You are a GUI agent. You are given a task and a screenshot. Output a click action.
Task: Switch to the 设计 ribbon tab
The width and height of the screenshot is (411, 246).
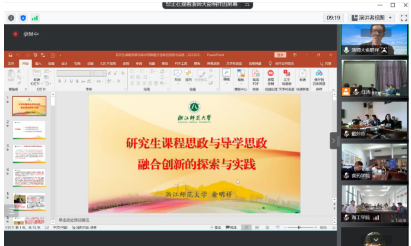pos(65,64)
